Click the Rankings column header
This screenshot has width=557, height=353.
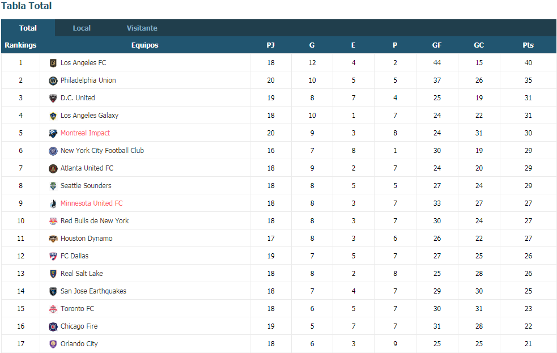(20, 45)
